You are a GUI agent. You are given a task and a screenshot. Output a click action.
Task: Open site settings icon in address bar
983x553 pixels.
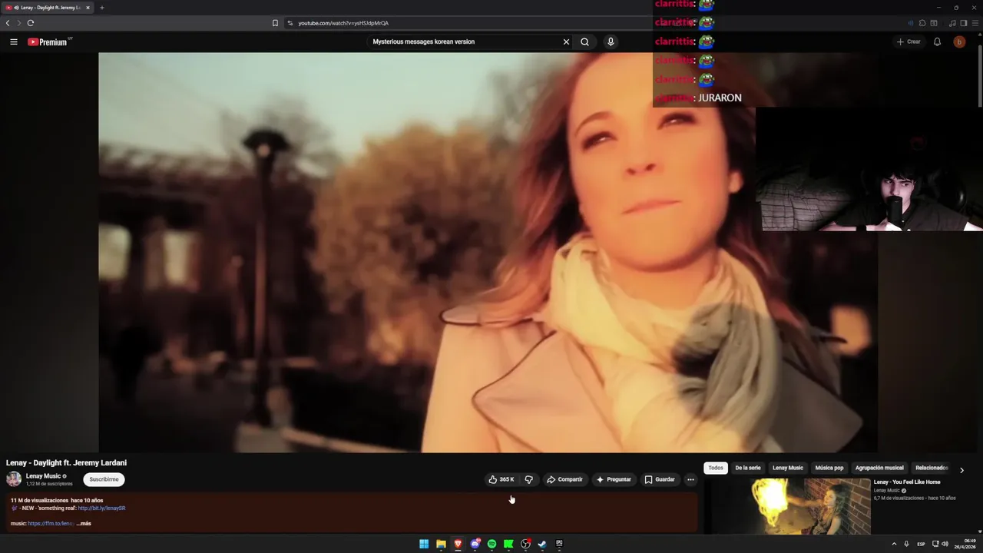tap(290, 23)
